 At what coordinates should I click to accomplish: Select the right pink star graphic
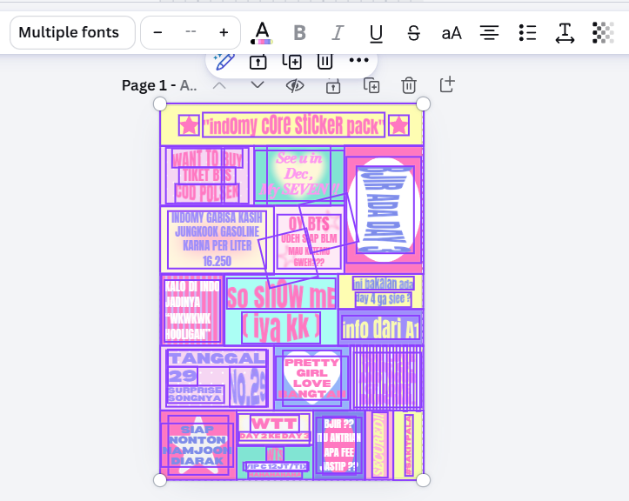398,125
